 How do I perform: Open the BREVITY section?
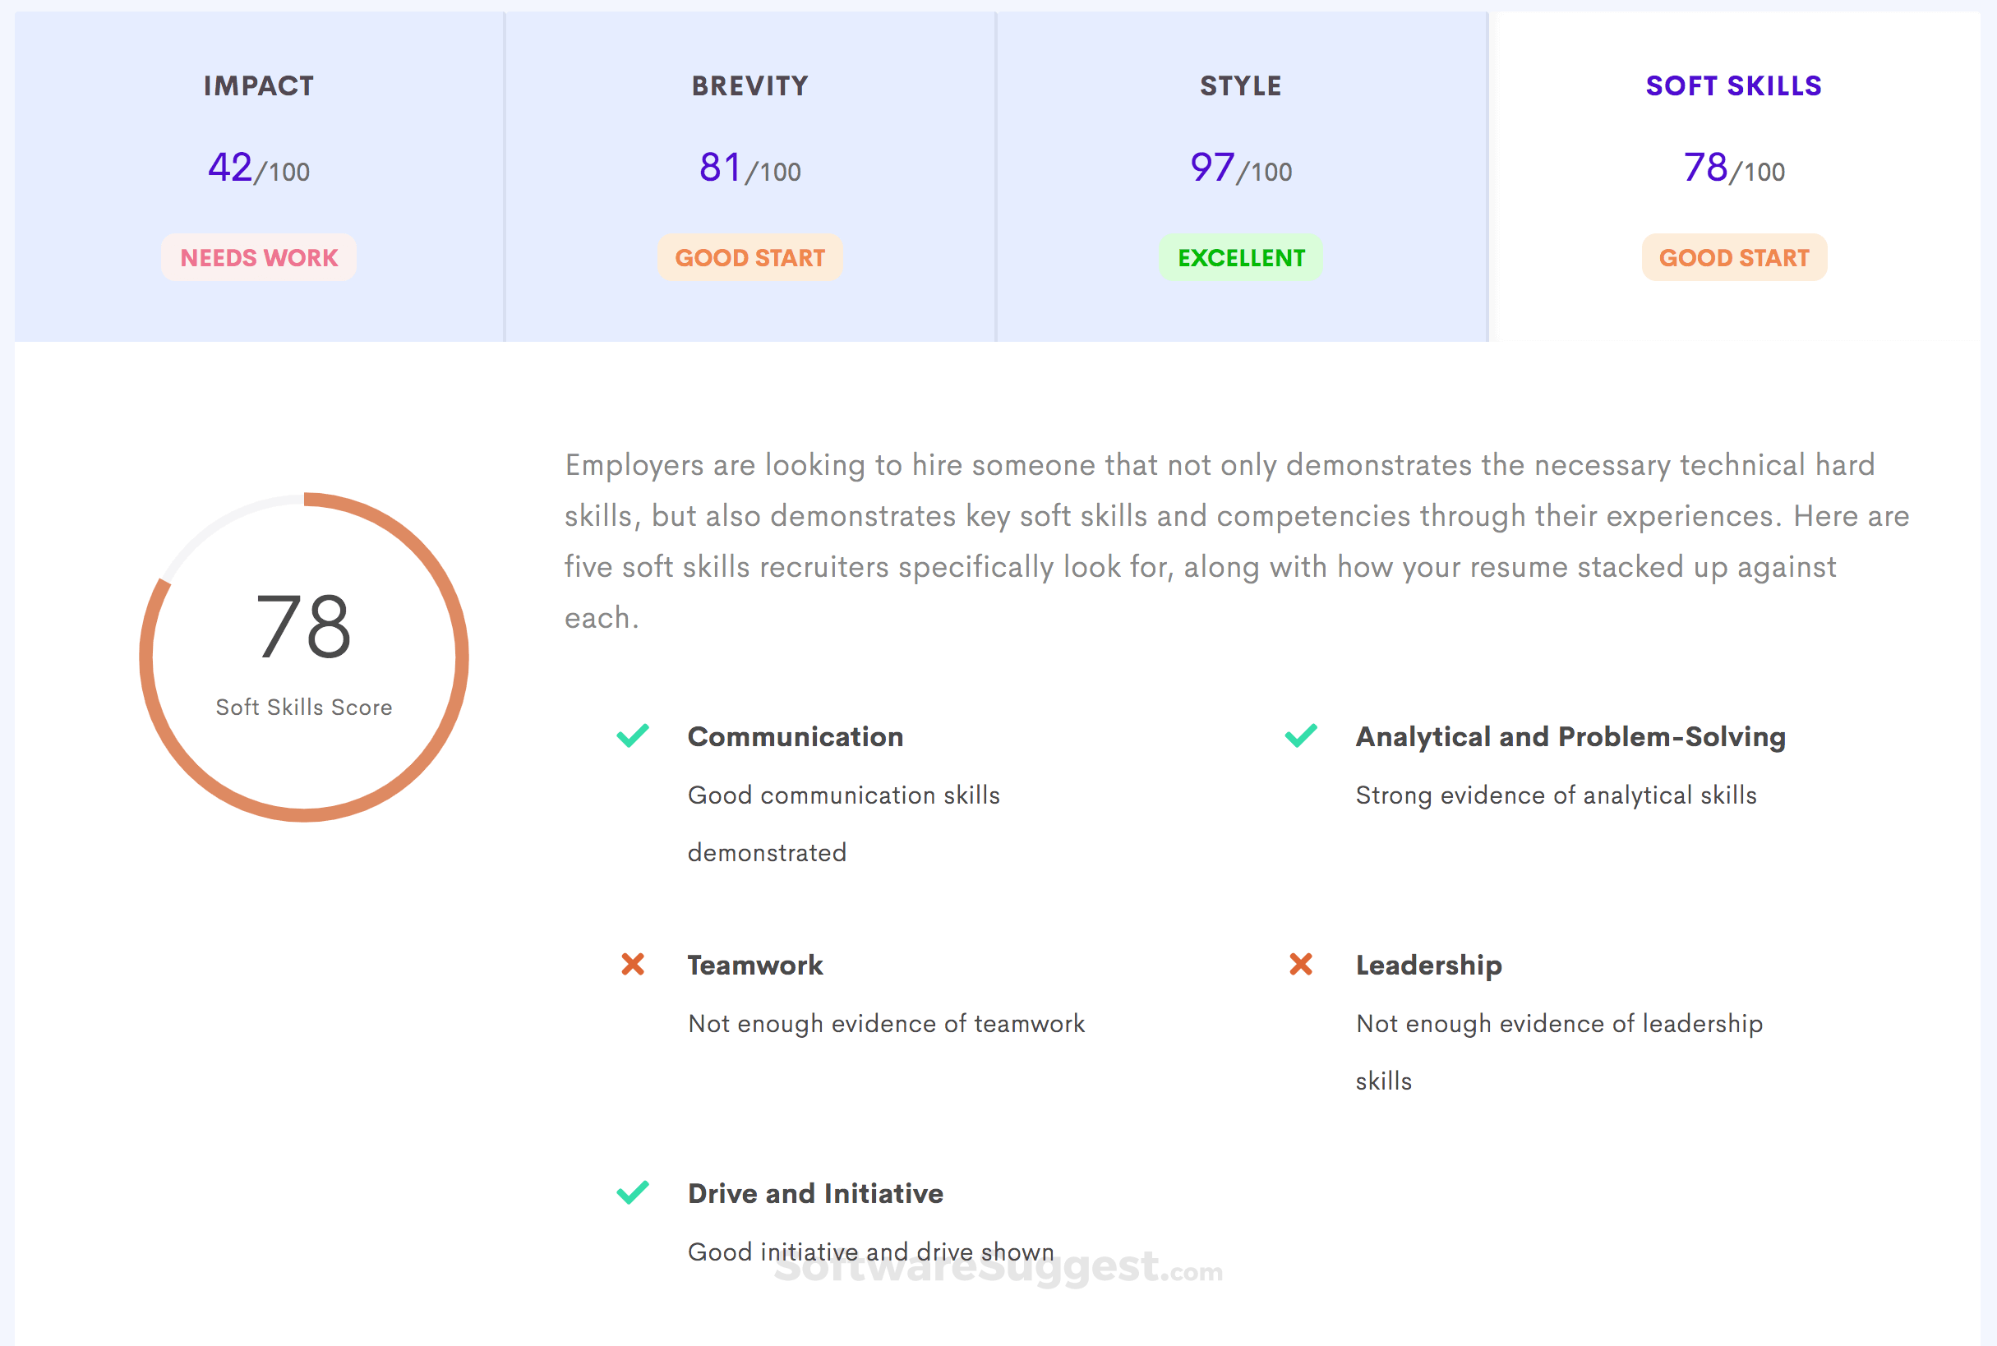coord(749,85)
